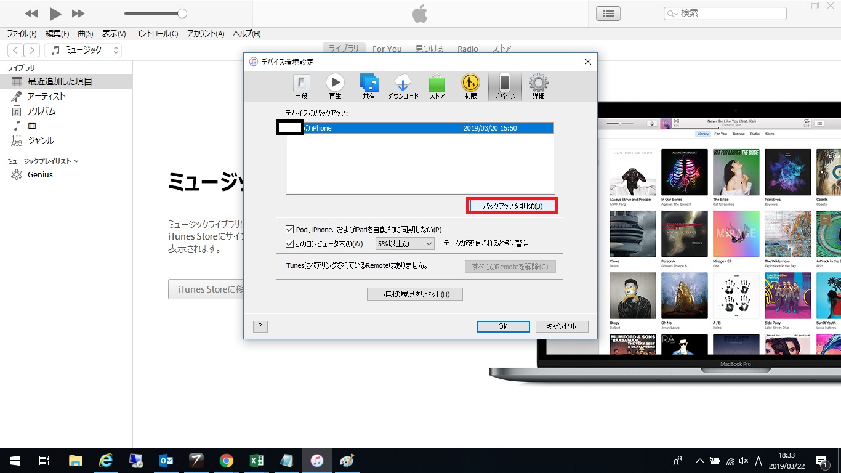This screenshot has height=473, width=841.
Task: Open the General preferences tab icon
Action: 301,86
